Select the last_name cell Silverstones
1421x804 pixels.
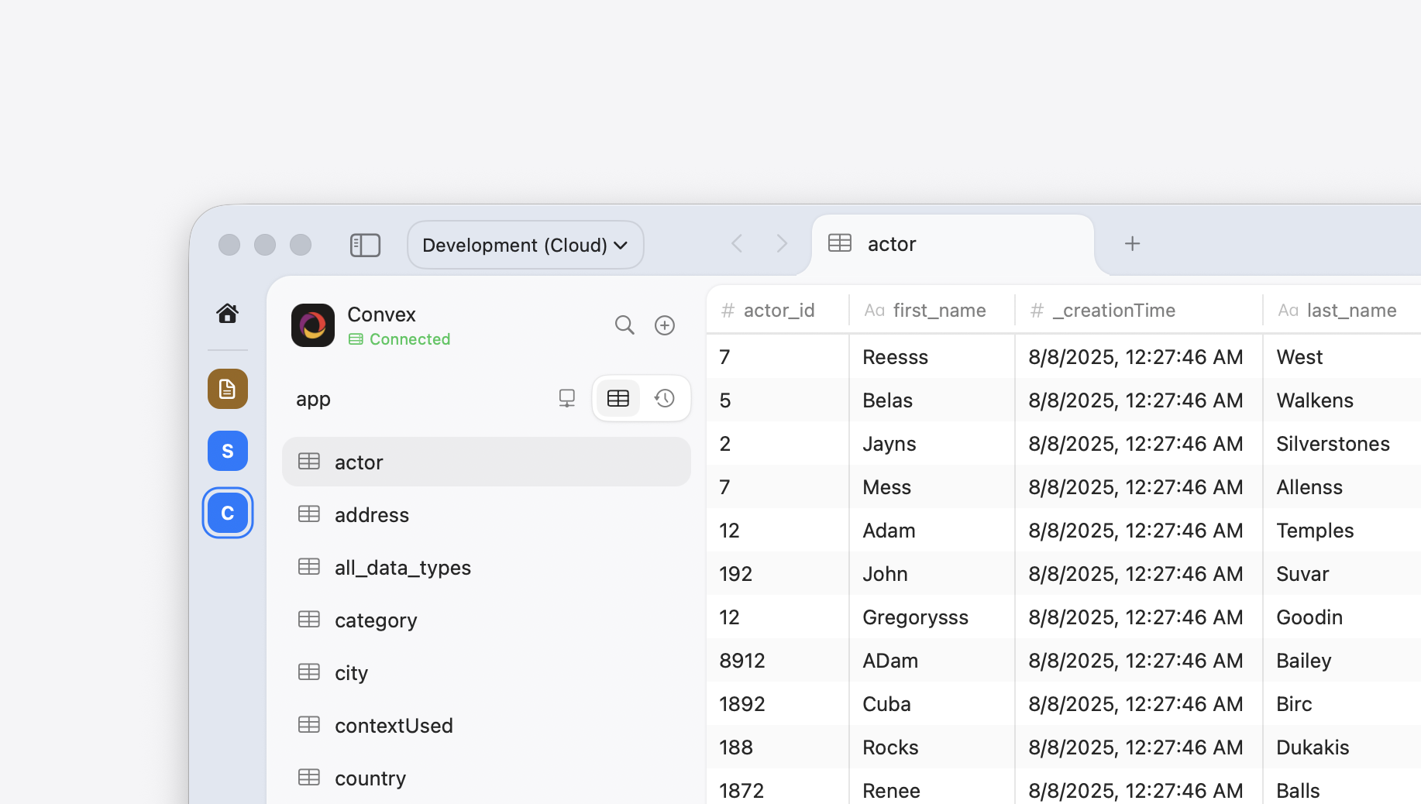pyautogui.click(x=1343, y=444)
